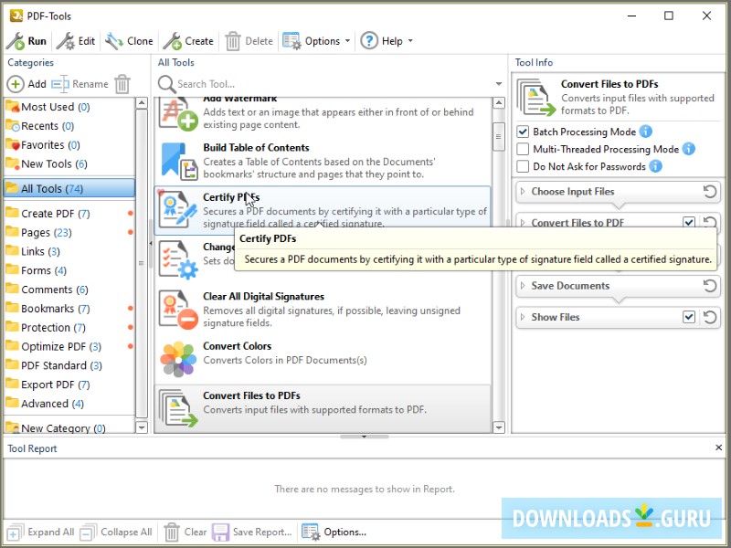This screenshot has width=731, height=548.
Task: Check Do Not Ask for Passwords
Action: coord(522,166)
